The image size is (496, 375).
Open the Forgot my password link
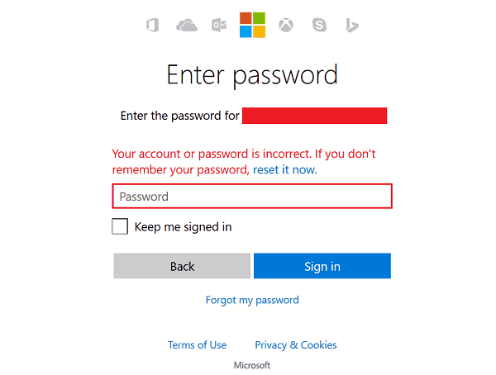pyautogui.click(x=252, y=300)
